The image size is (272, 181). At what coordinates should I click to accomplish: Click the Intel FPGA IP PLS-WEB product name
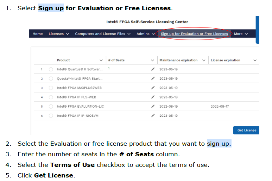pos(76,97)
